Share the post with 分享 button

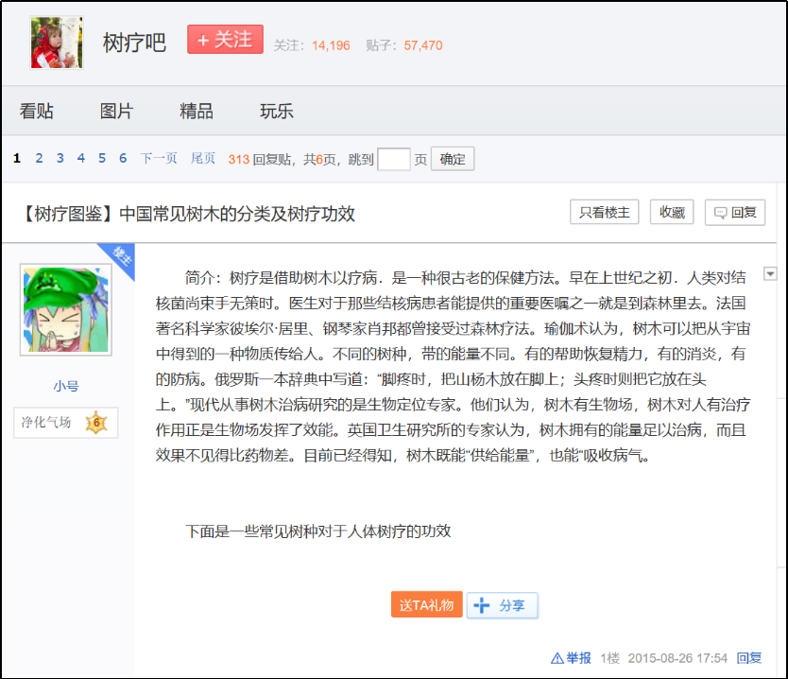click(x=502, y=605)
